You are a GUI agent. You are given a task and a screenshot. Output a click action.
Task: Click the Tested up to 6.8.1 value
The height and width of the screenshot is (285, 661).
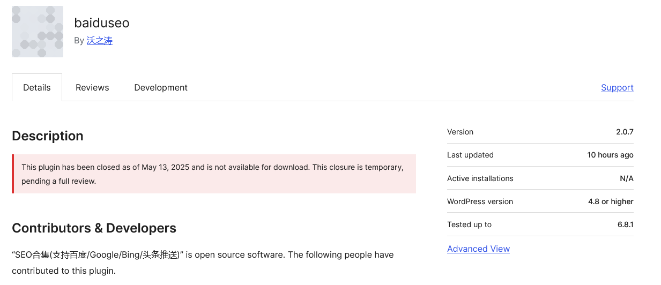tap(625, 224)
